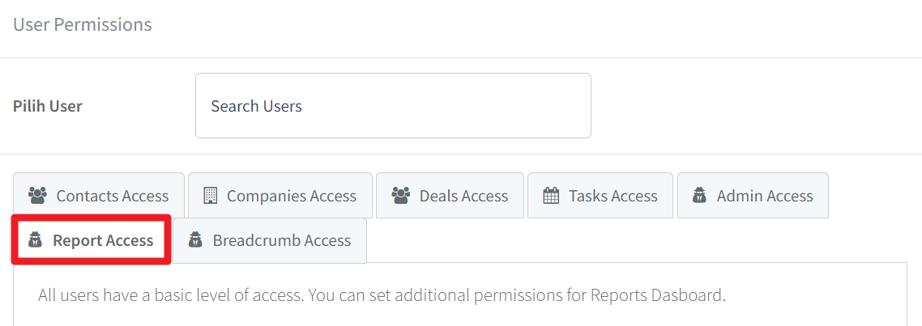This screenshot has width=922, height=326.
Task: Click the group icon on Deals Access
Action: pyautogui.click(x=400, y=195)
